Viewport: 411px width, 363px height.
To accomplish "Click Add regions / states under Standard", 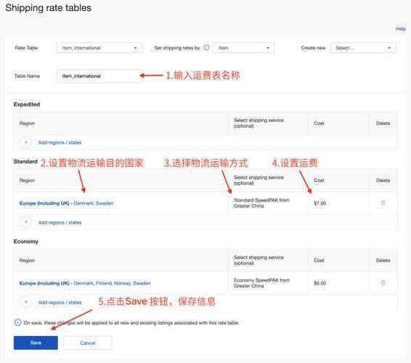I will point(60,222).
